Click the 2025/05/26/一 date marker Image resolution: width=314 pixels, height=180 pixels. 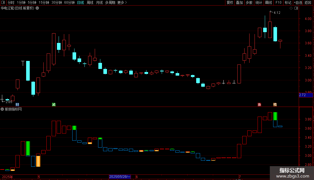point(120,177)
